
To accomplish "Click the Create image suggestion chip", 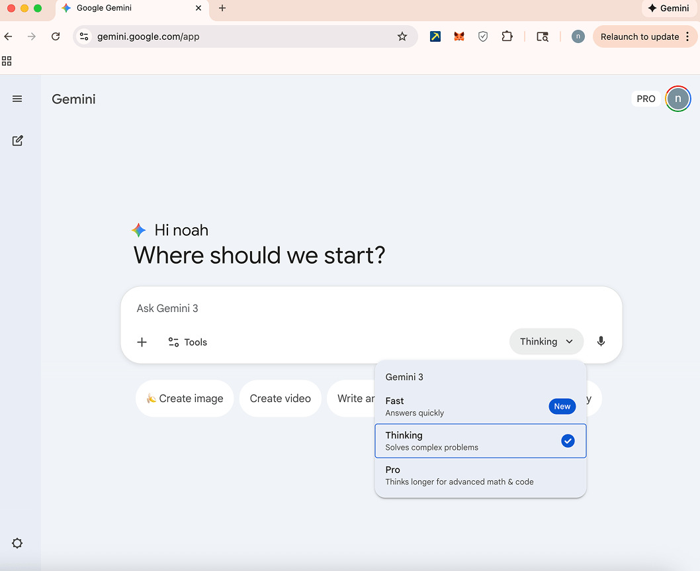I will tap(185, 399).
